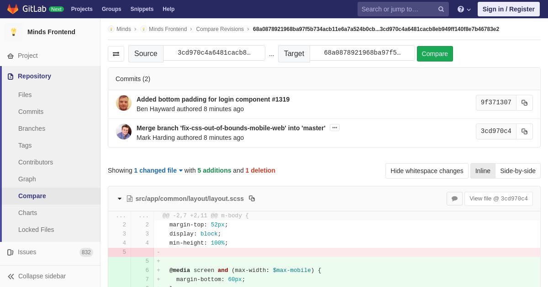Click the Issues icon in sidebar
This screenshot has width=548, height=287.
[11, 252]
